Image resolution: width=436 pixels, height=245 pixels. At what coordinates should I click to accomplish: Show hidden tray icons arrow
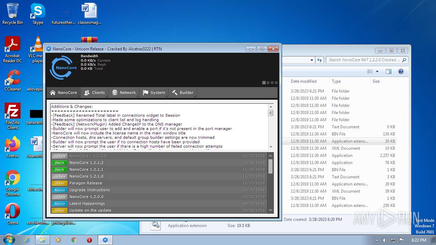[377, 240]
